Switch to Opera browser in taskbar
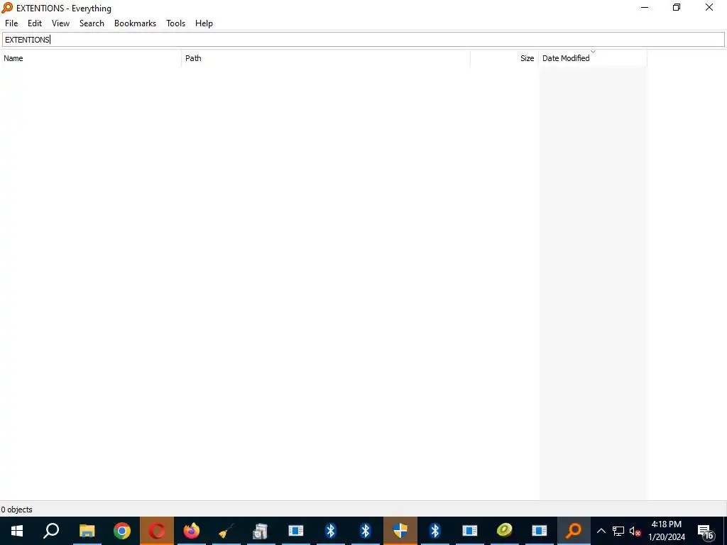Viewport: 727px width, 545px height. (x=157, y=531)
